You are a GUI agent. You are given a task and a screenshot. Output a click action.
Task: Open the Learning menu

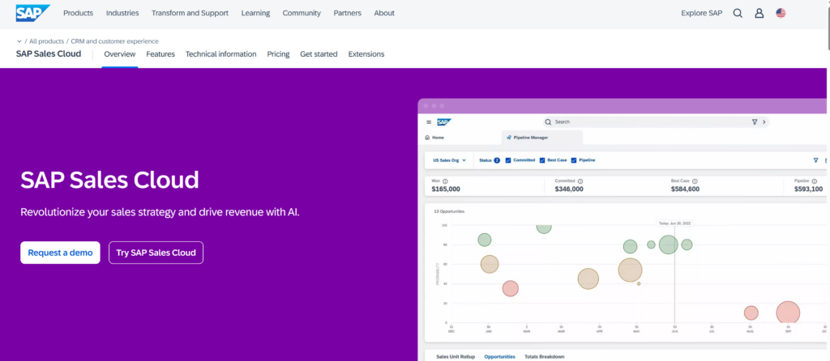(255, 13)
